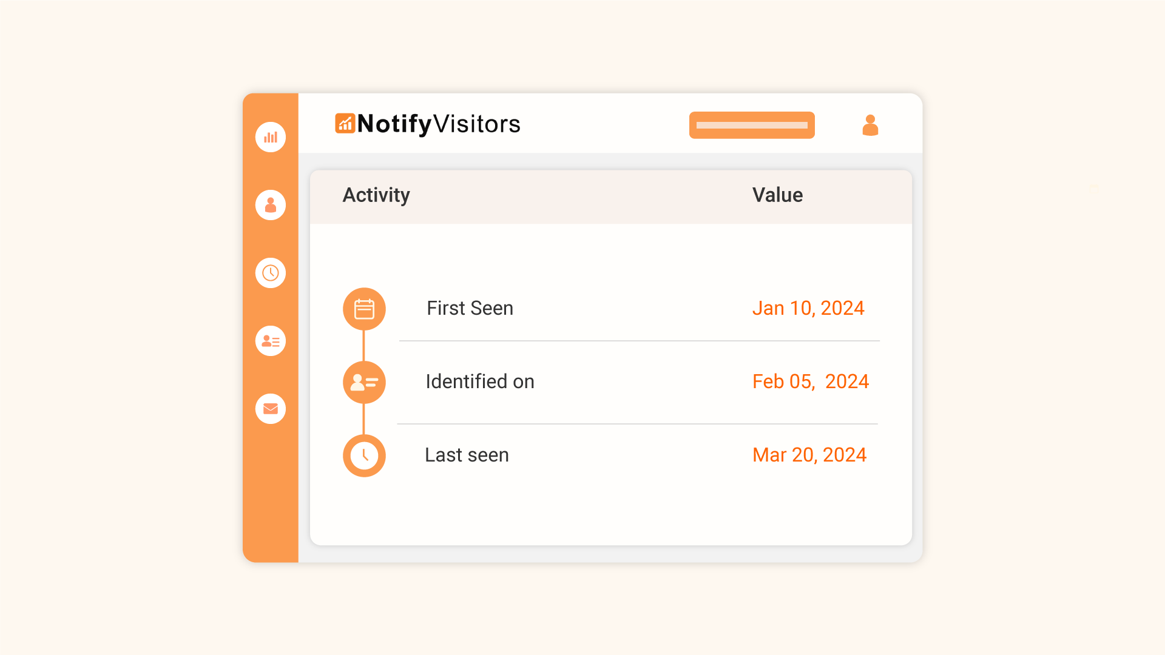This screenshot has height=655, width=1165.
Task: Click the Jan 10, 2024 date value
Action: (808, 308)
